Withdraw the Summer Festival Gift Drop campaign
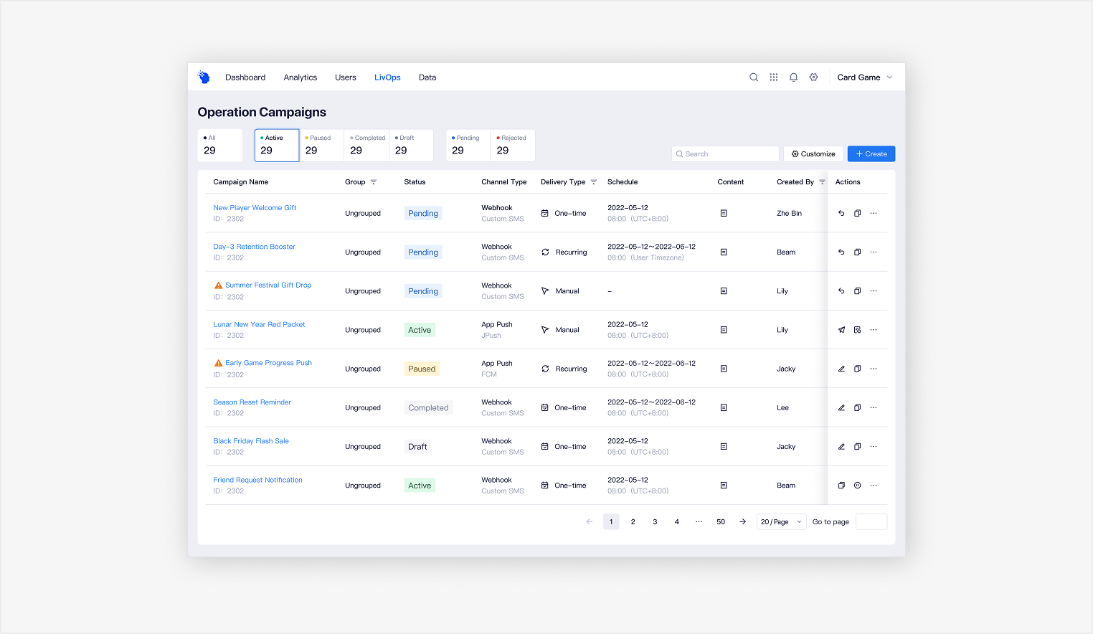 pos(841,291)
